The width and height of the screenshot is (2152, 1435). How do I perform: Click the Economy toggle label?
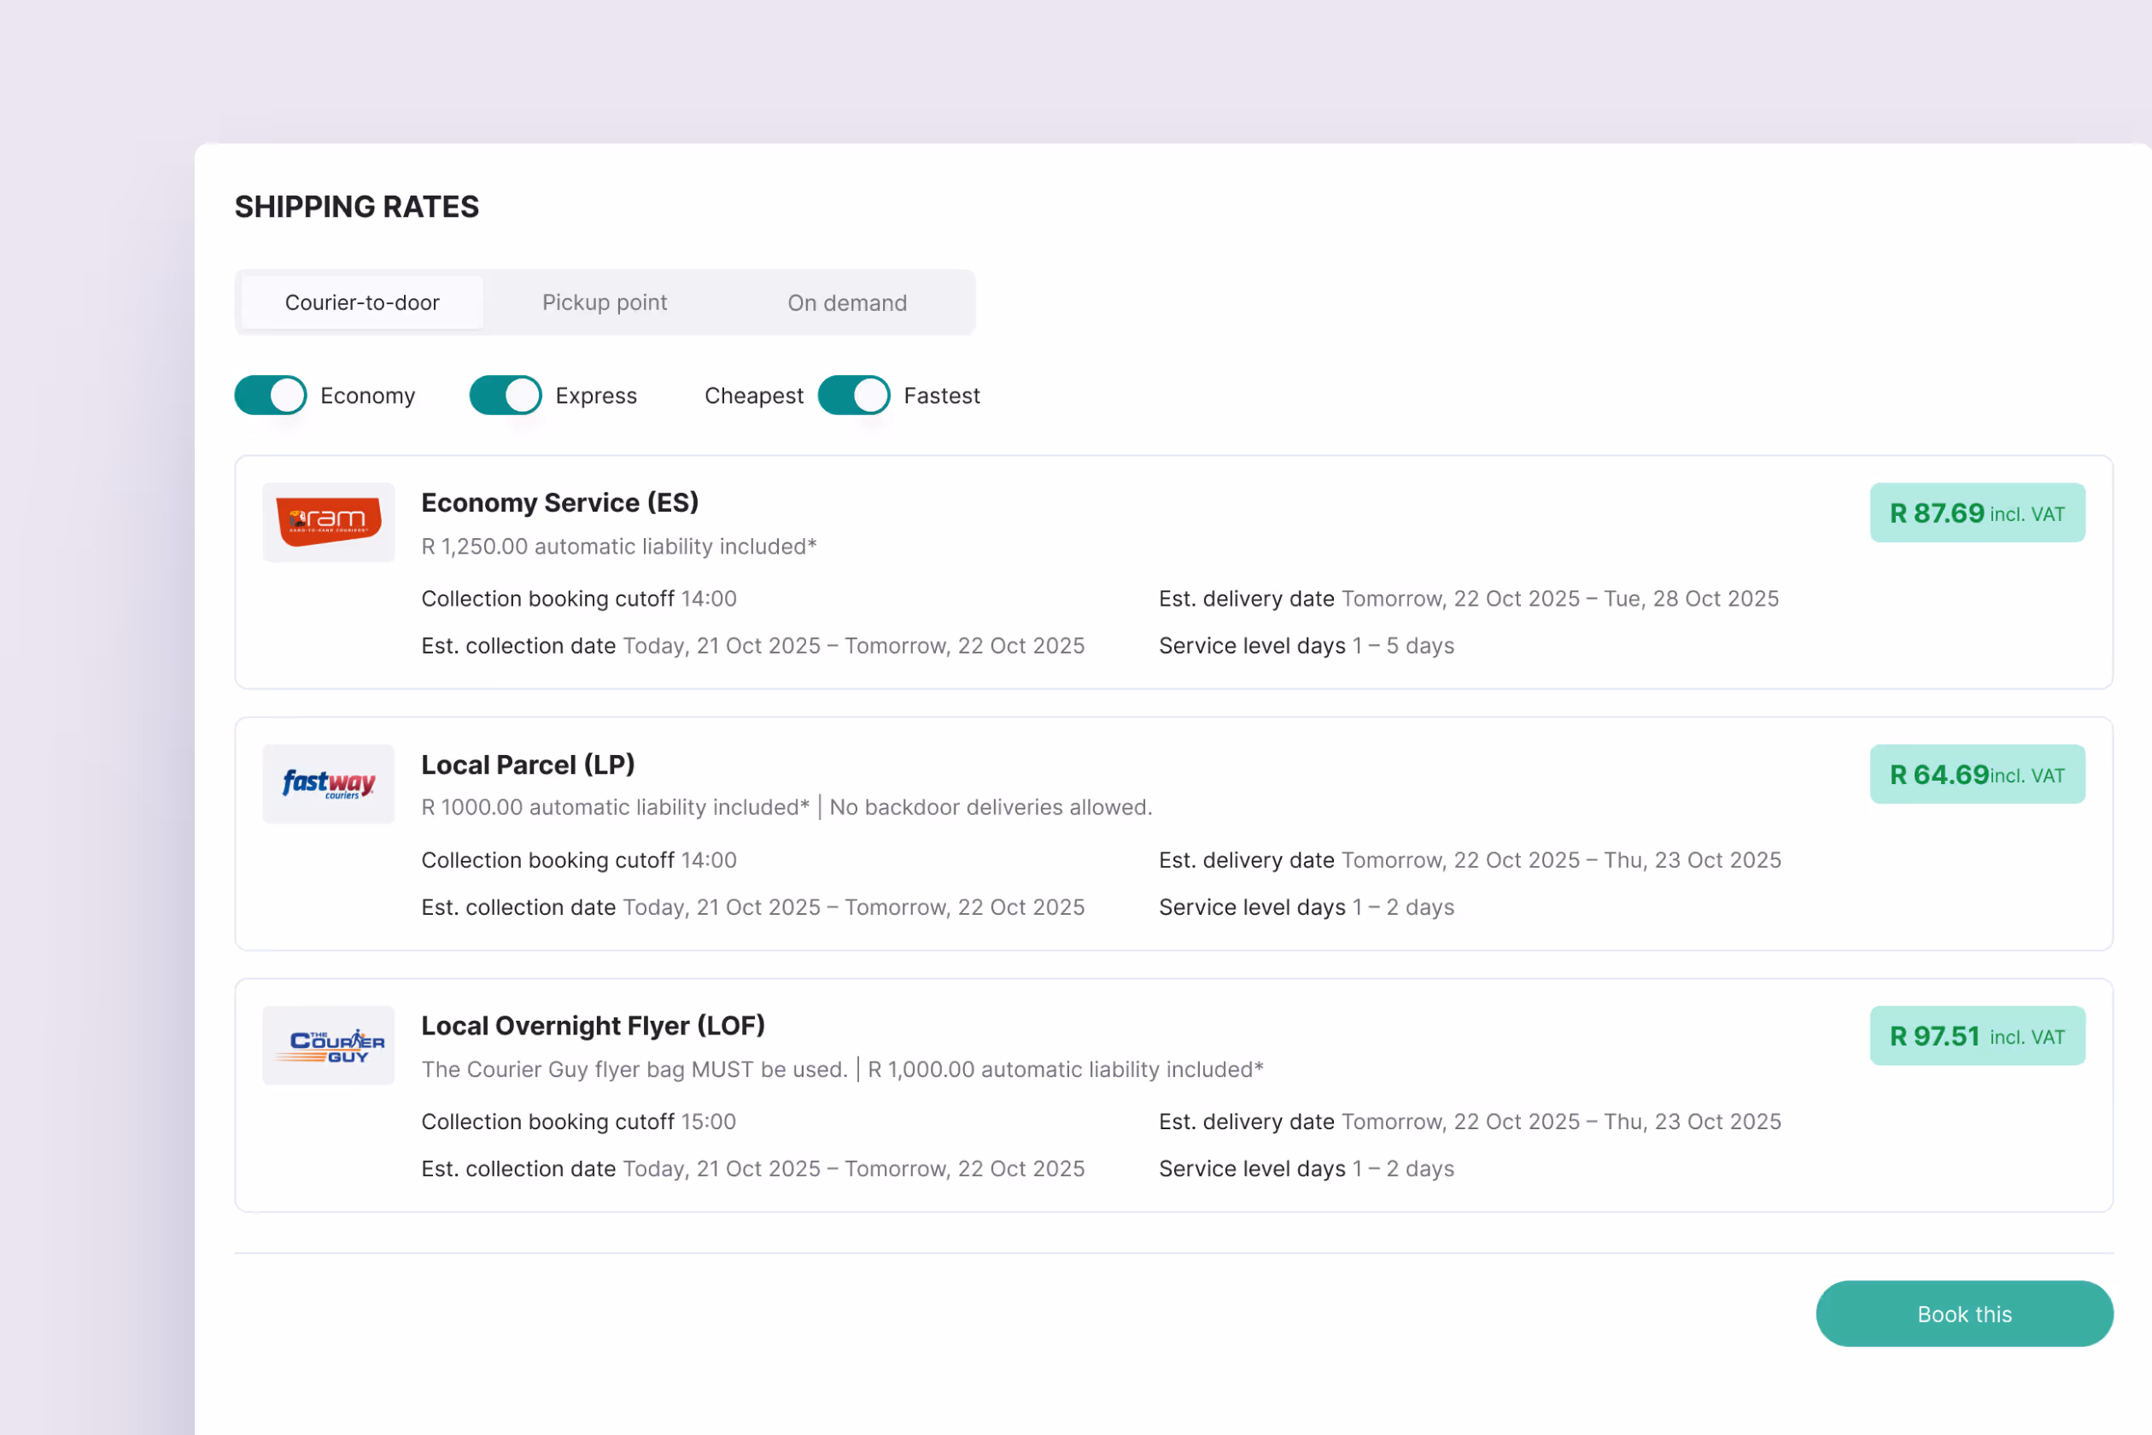(368, 395)
